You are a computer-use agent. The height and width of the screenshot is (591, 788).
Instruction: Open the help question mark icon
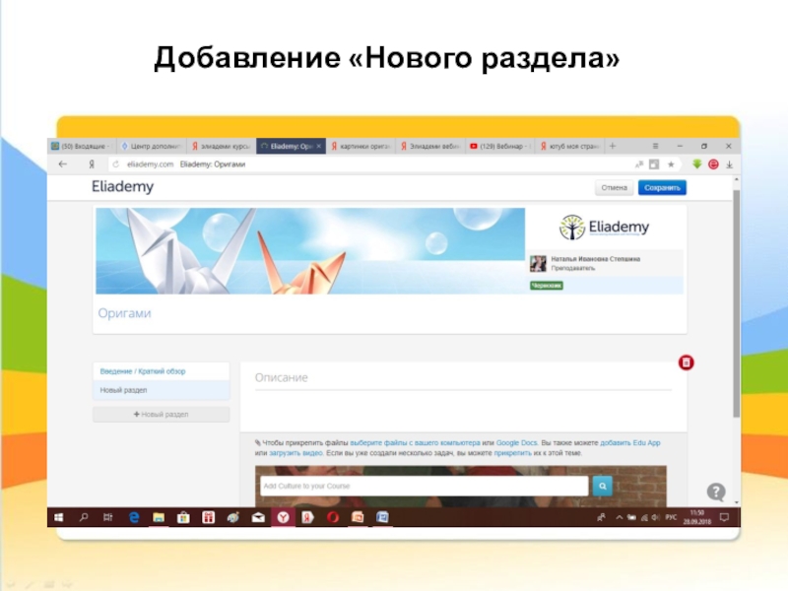pyautogui.click(x=716, y=492)
